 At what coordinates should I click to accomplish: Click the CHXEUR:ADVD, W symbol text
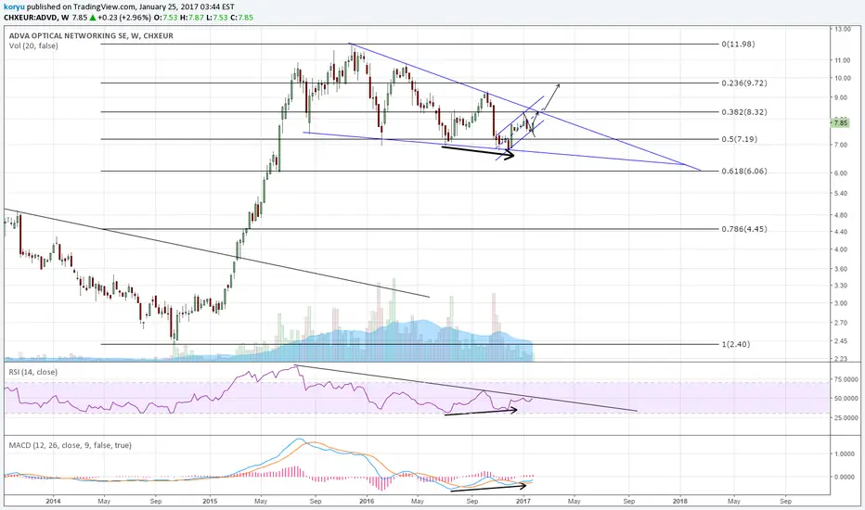[36, 17]
